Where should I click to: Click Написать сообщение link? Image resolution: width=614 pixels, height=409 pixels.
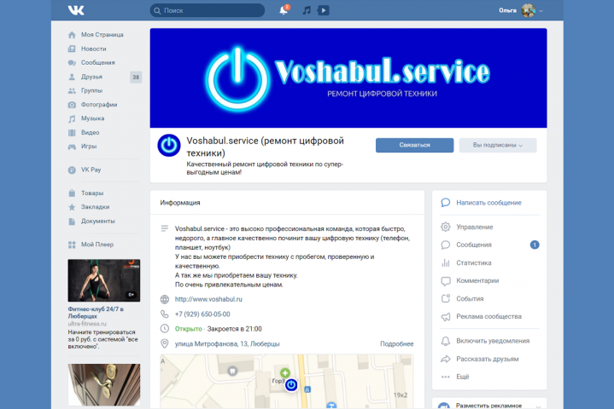[488, 203]
